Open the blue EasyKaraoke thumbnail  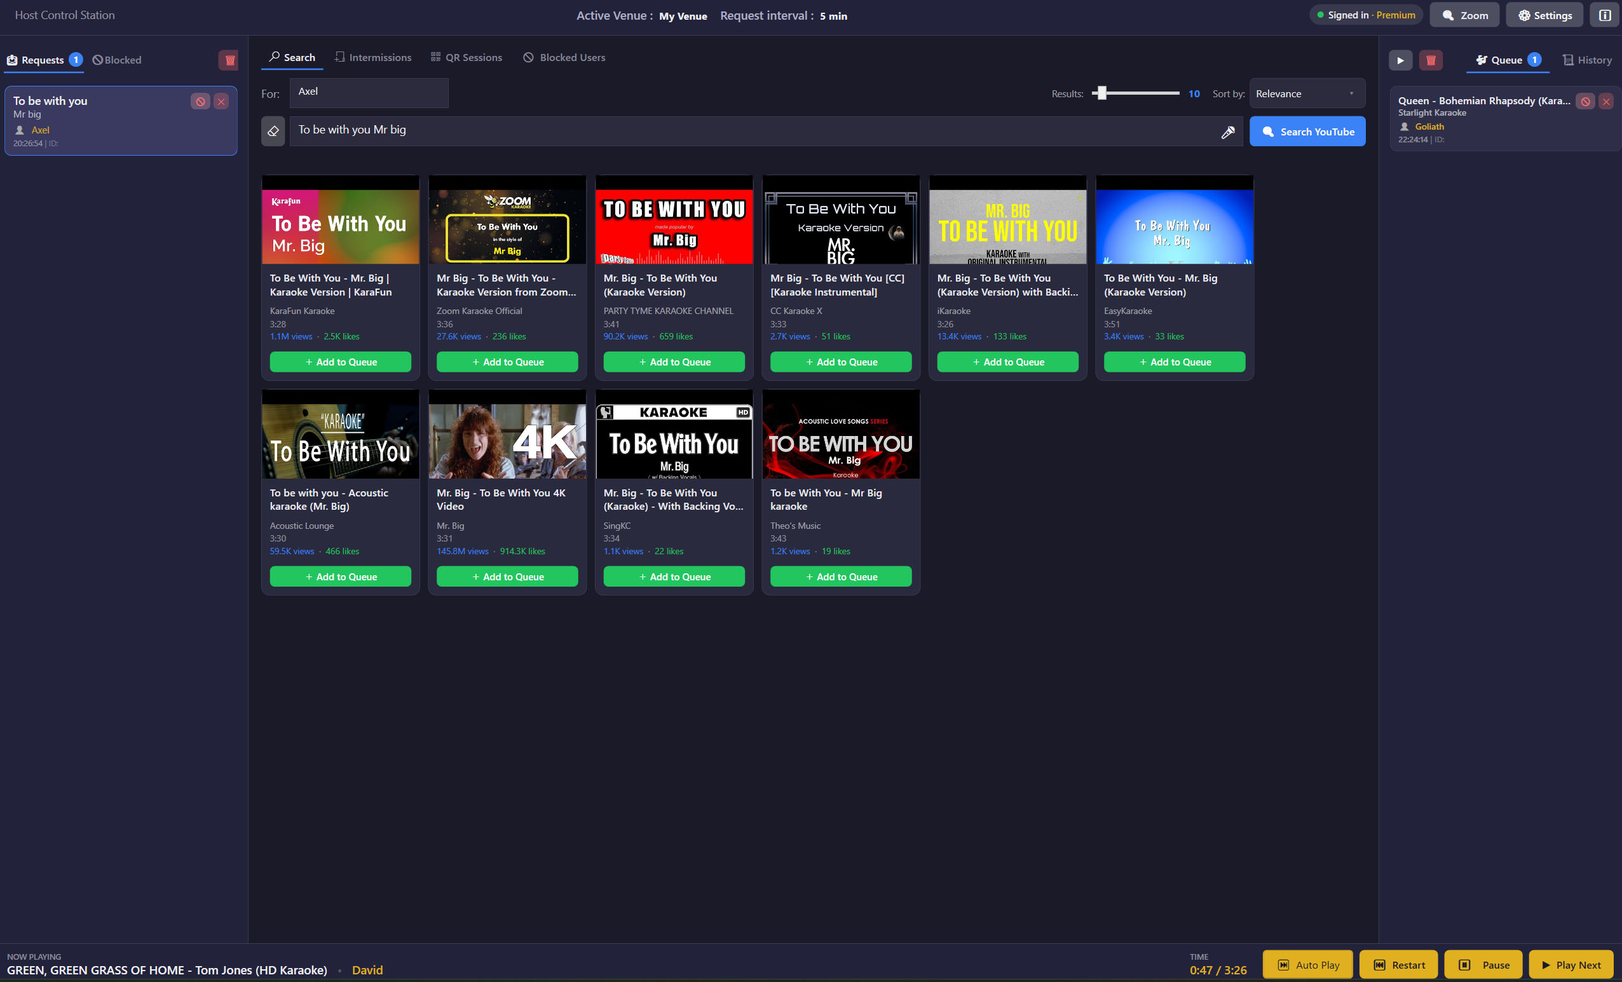click(1175, 220)
